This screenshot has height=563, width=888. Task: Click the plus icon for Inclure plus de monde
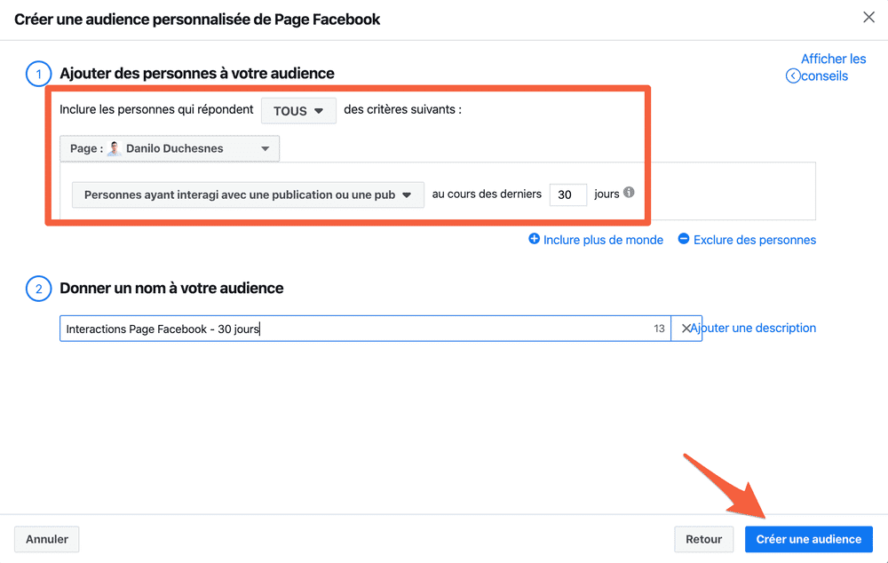[534, 239]
